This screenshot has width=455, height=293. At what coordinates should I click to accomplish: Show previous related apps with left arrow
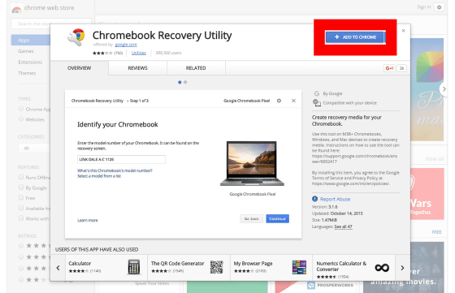click(58, 268)
